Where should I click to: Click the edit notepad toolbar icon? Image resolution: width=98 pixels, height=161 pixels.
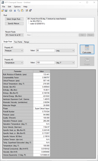[x=27, y=11]
